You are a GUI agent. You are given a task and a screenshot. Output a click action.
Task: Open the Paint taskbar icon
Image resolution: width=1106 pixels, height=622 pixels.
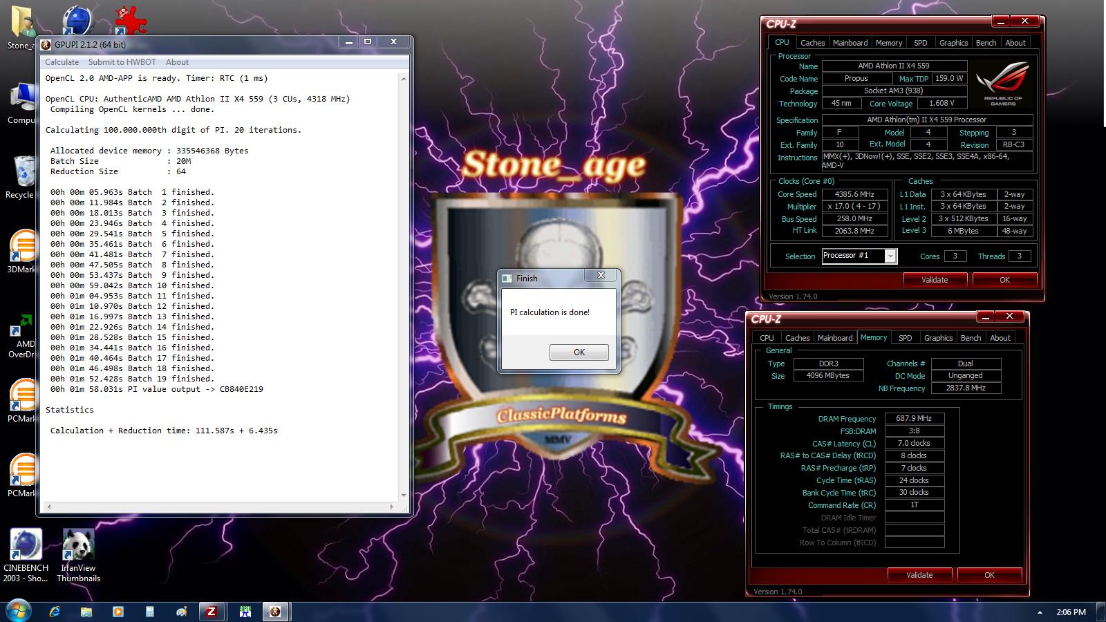[181, 612]
